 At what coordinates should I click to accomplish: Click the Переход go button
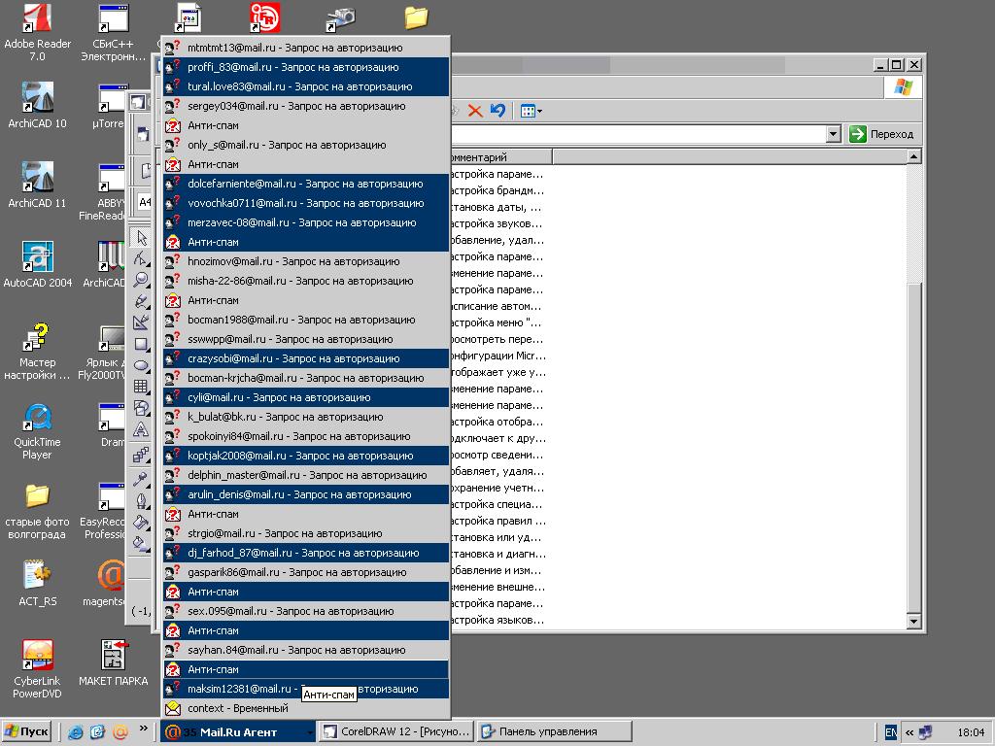pyautogui.click(x=882, y=134)
